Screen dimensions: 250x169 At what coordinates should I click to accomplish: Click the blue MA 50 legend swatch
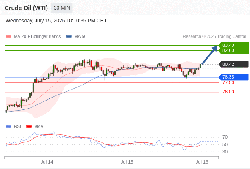(69, 37)
